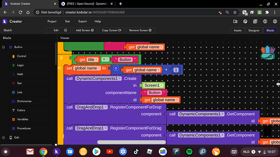
Task: Click the blue mutator gear on math block
Action: pos(116,68)
